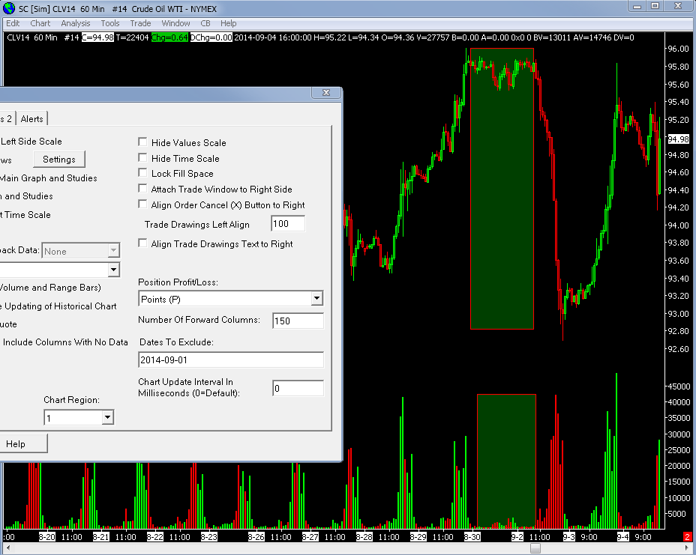696x555 pixels.
Task: Open the Help menu in menu bar
Action: [228, 23]
